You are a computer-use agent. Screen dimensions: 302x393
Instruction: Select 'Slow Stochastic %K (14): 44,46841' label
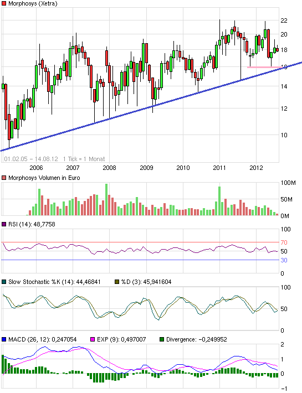(54, 282)
